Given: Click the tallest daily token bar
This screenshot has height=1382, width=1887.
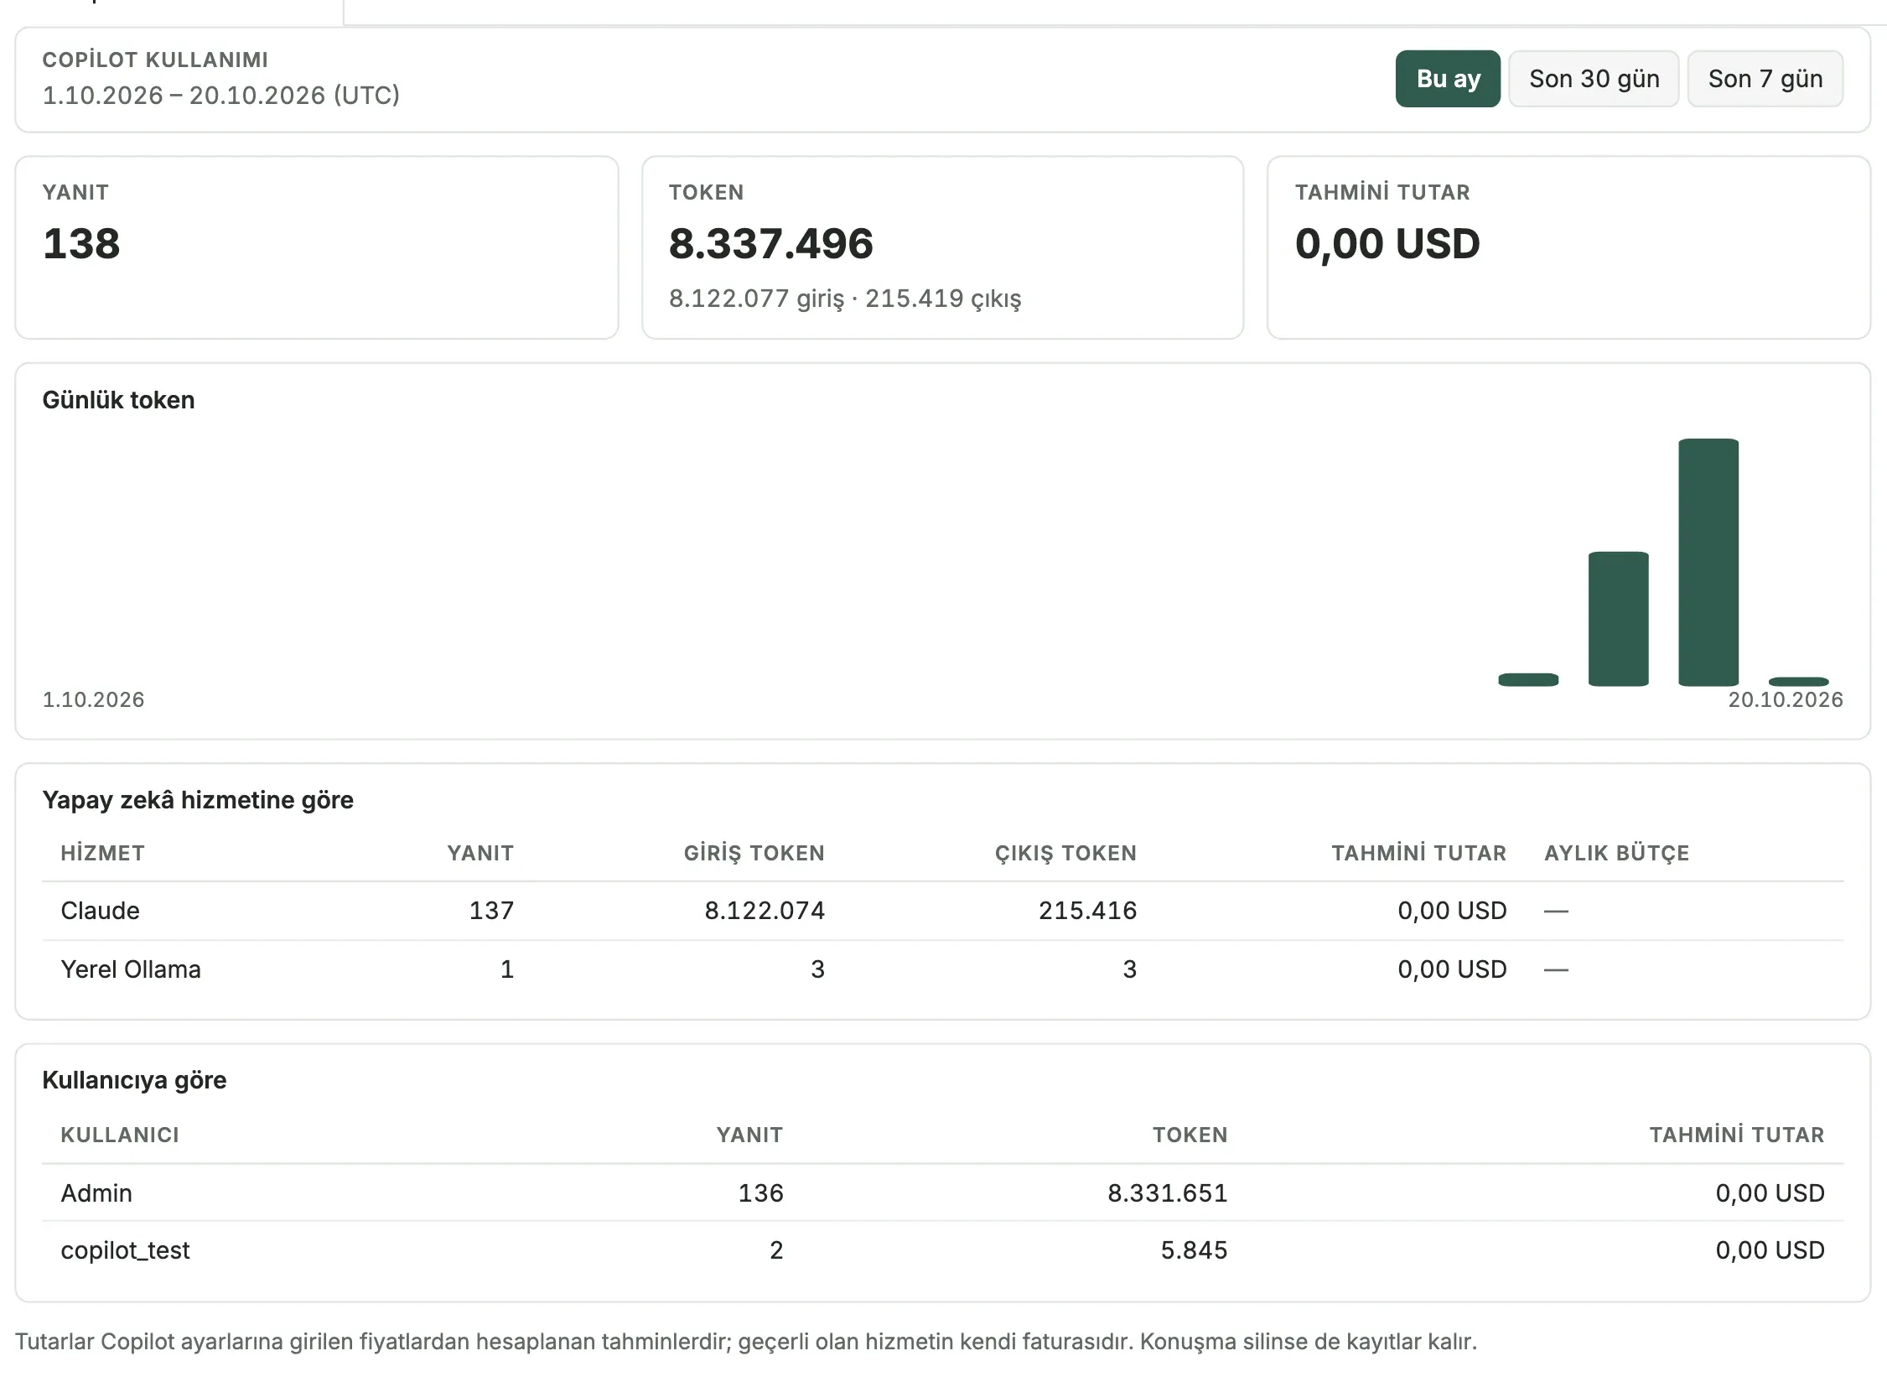Looking at the screenshot, I should (1708, 562).
